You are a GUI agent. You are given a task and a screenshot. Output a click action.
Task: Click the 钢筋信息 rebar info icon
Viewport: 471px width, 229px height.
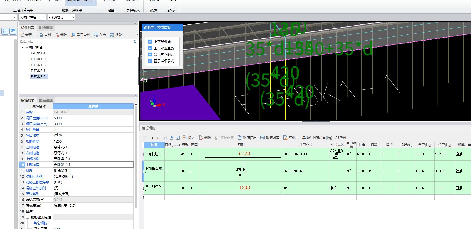240,138
